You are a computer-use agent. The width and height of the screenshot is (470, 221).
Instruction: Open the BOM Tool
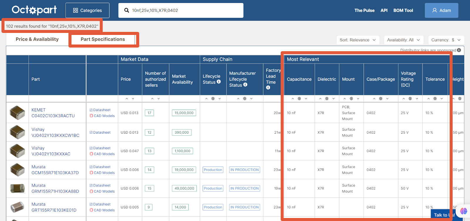tap(403, 10)
